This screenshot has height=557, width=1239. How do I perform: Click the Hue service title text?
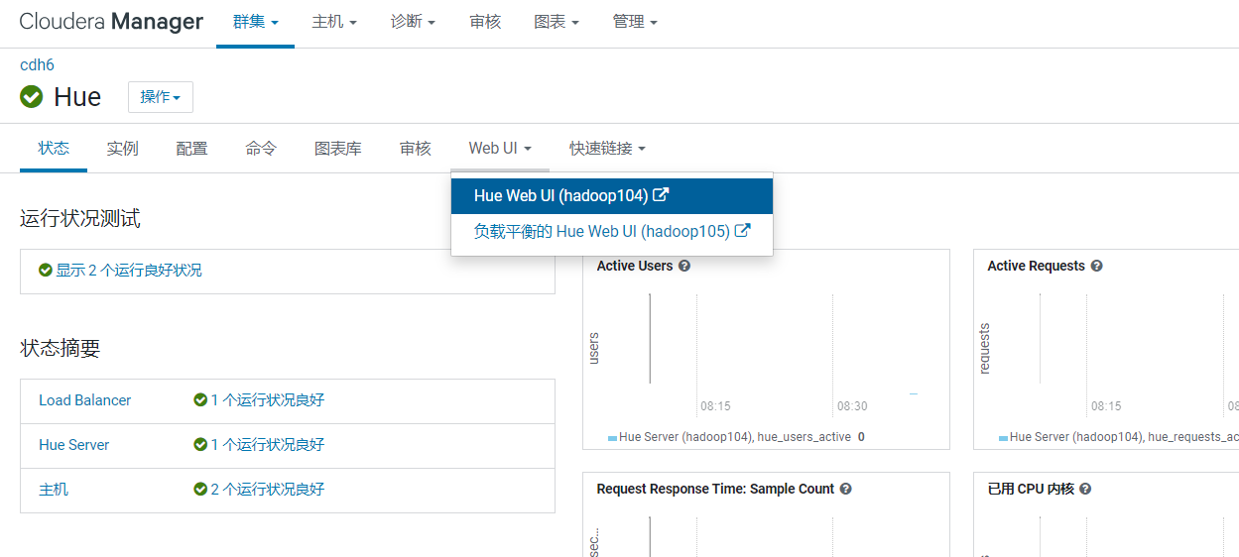[x=77, y=97]
